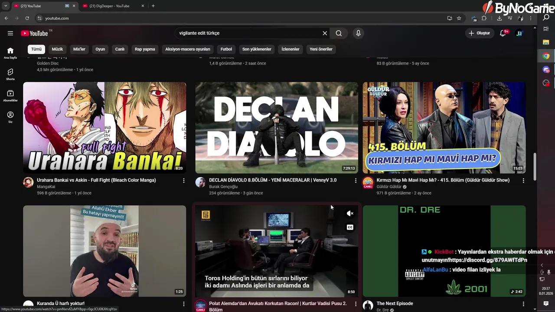Open the Kuranda Ü harfi video thumbnail
The width and height of the screenshot is (555, 312).
pyautogui.click(x=104, y=251)
